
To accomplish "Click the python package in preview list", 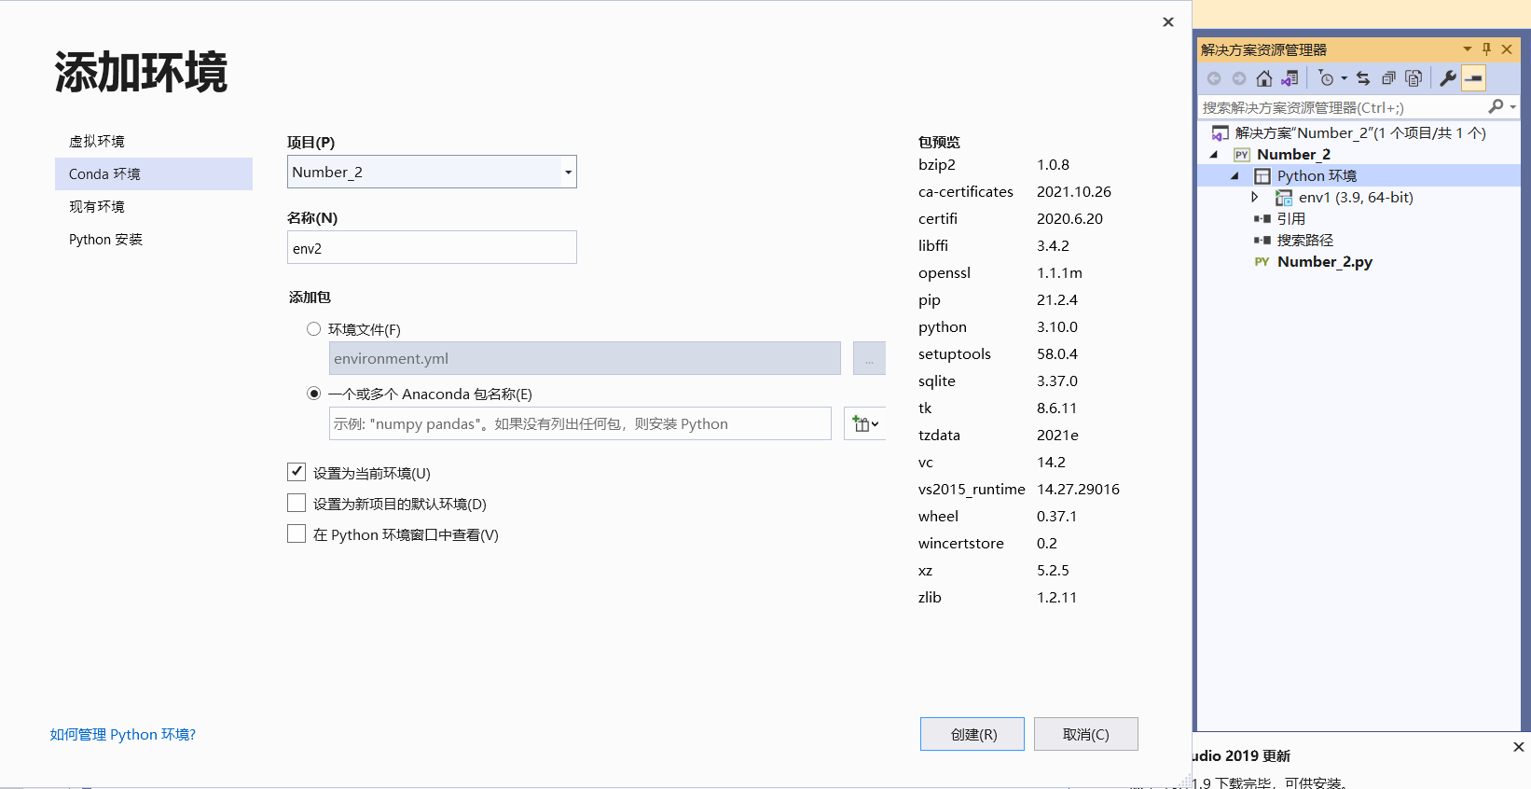I will (943, 327).
